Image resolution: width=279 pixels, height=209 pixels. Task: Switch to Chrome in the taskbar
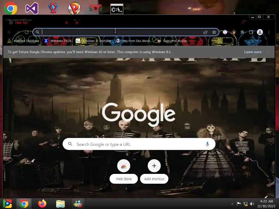click(x=24, y=204)
